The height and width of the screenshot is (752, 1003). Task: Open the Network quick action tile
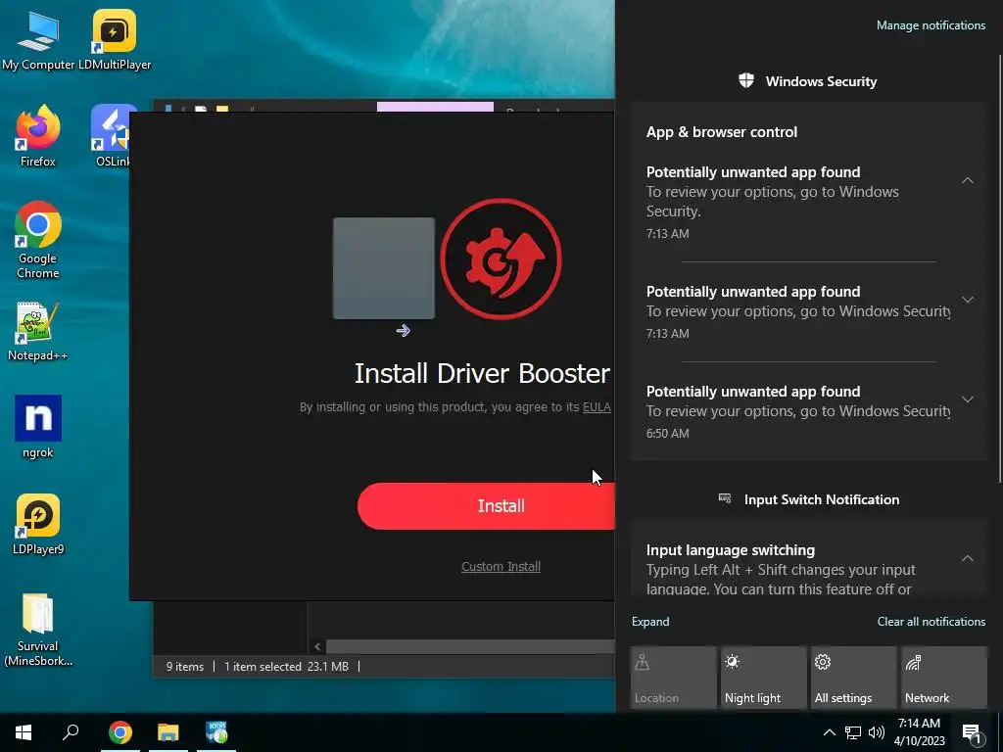click(944, 678)
